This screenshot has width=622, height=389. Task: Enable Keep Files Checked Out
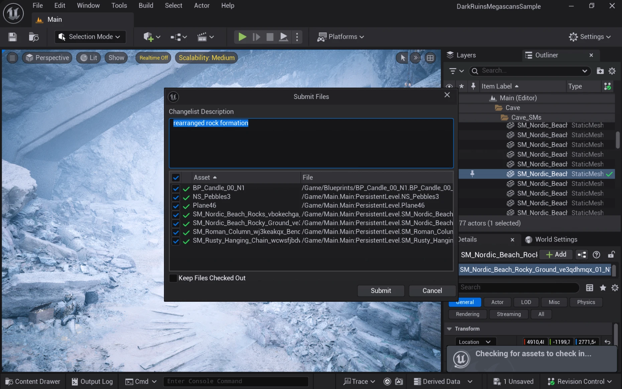click(x=173, y=278)
